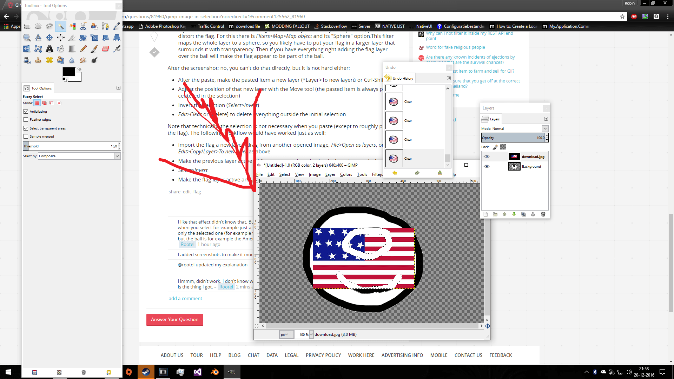Click the black foreground color swatch
This screenshot has height=379, width=674.
68,72
